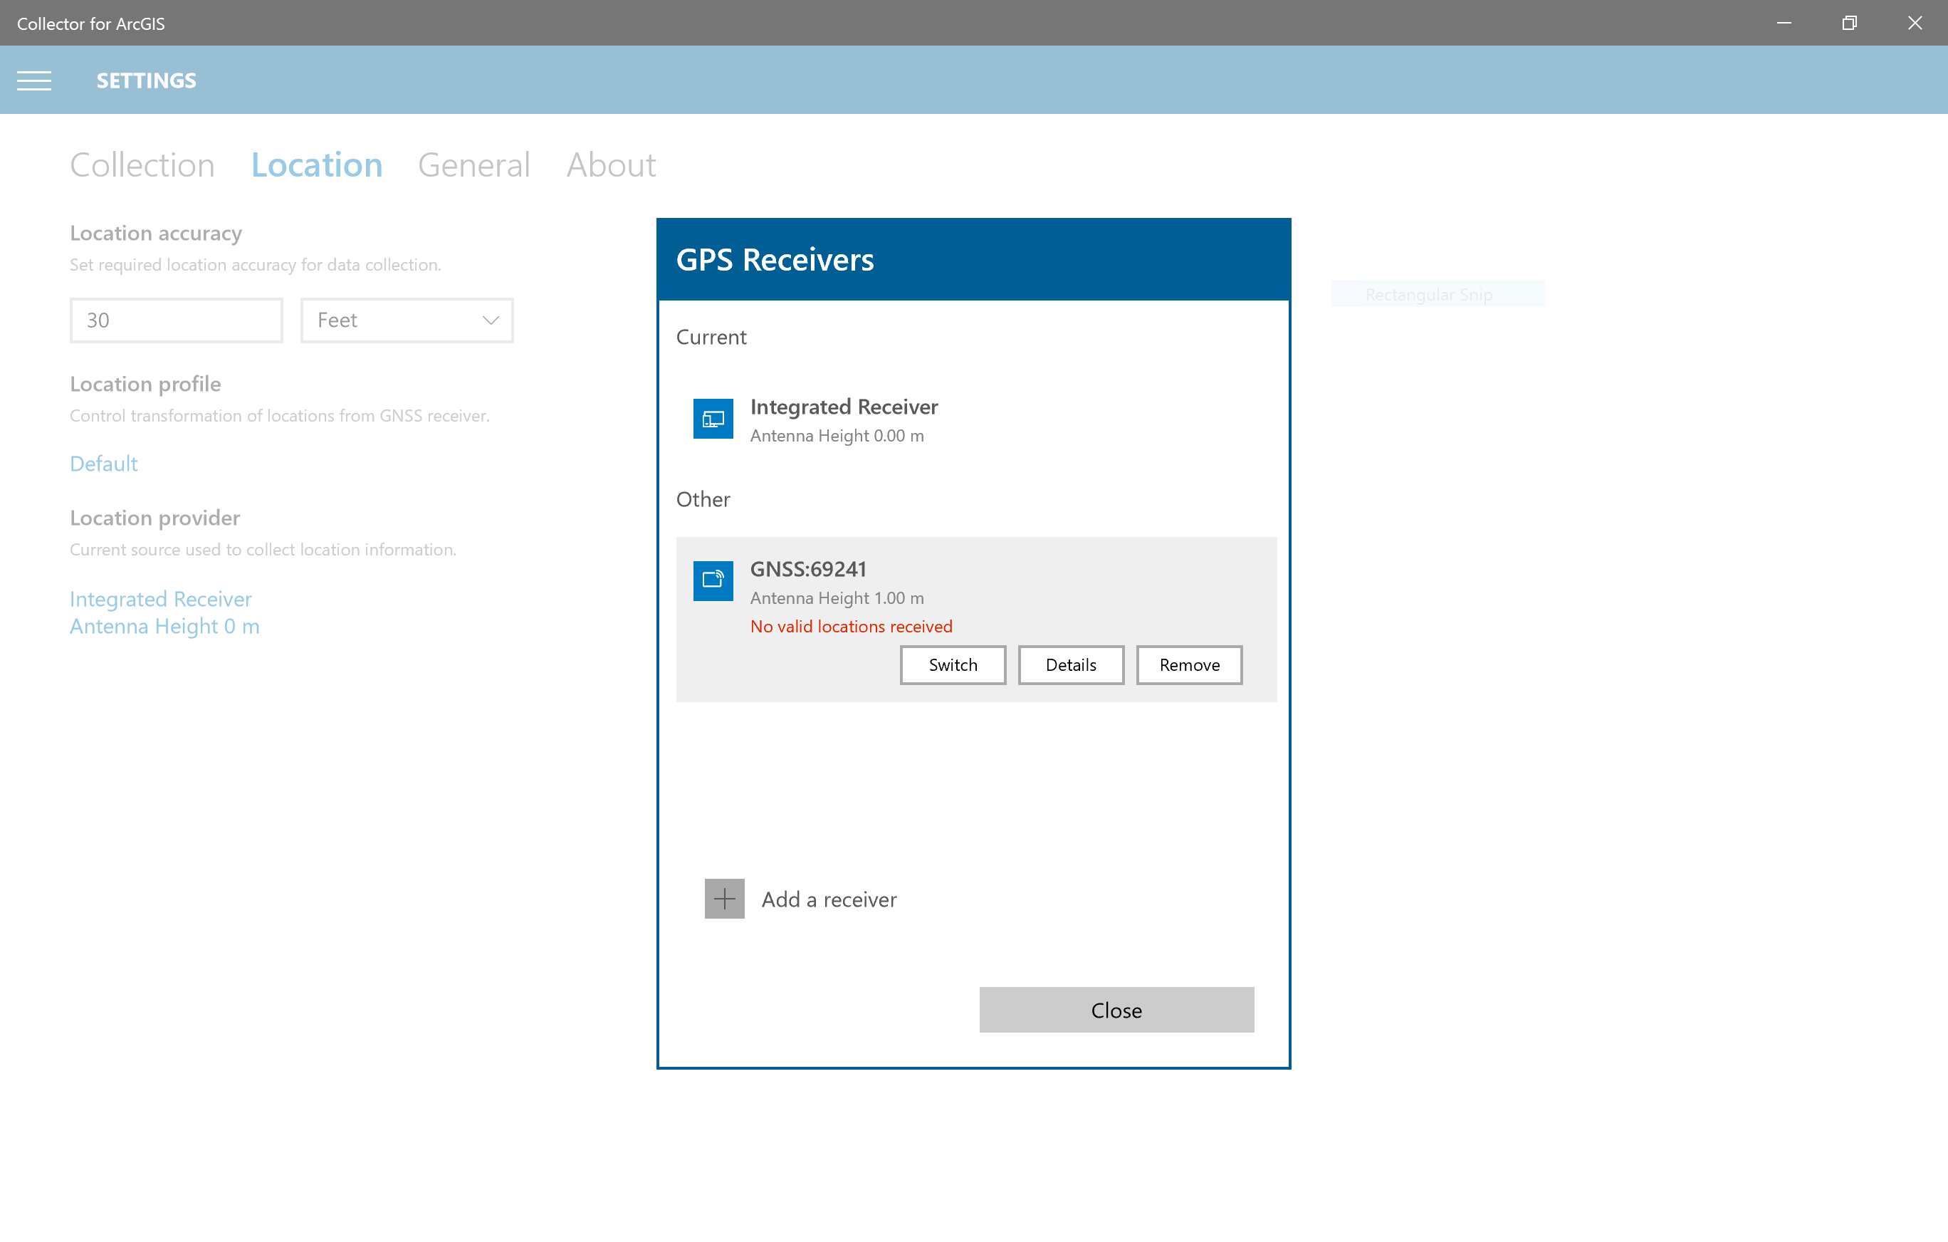Click Add a receiver label

click(829, 899)
